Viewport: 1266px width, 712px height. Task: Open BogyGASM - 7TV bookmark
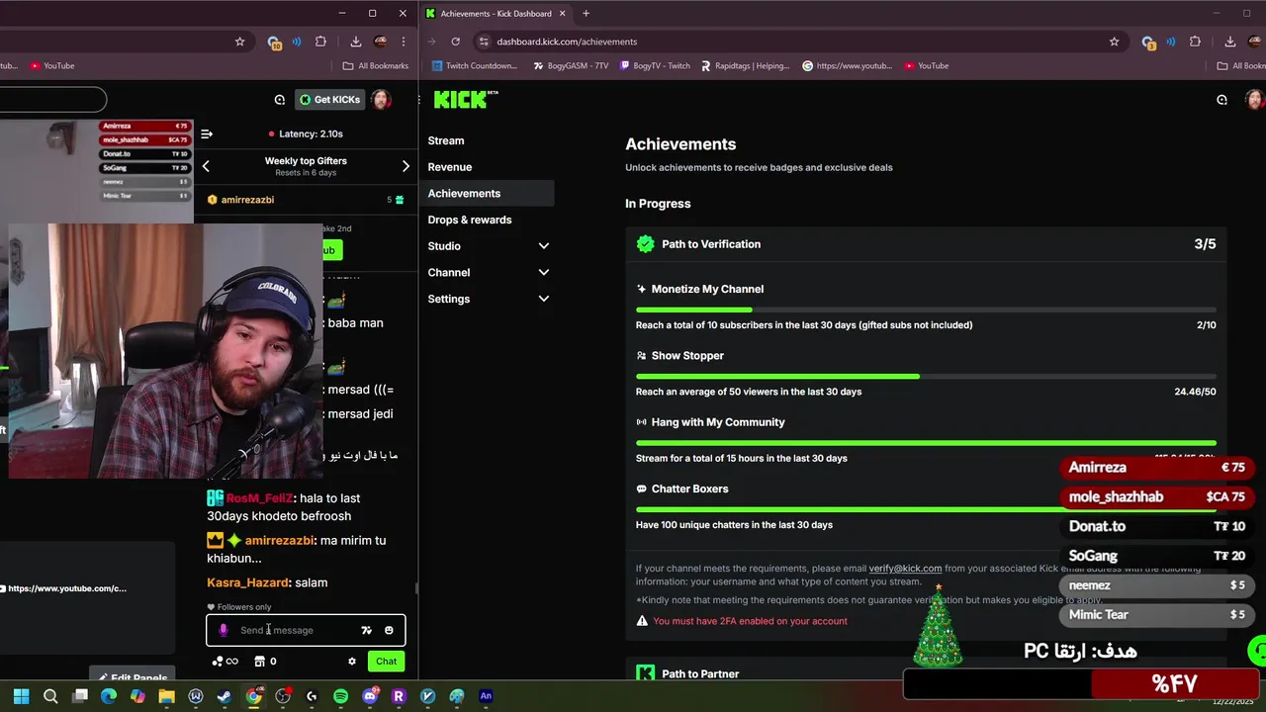(x=571, y=66)
